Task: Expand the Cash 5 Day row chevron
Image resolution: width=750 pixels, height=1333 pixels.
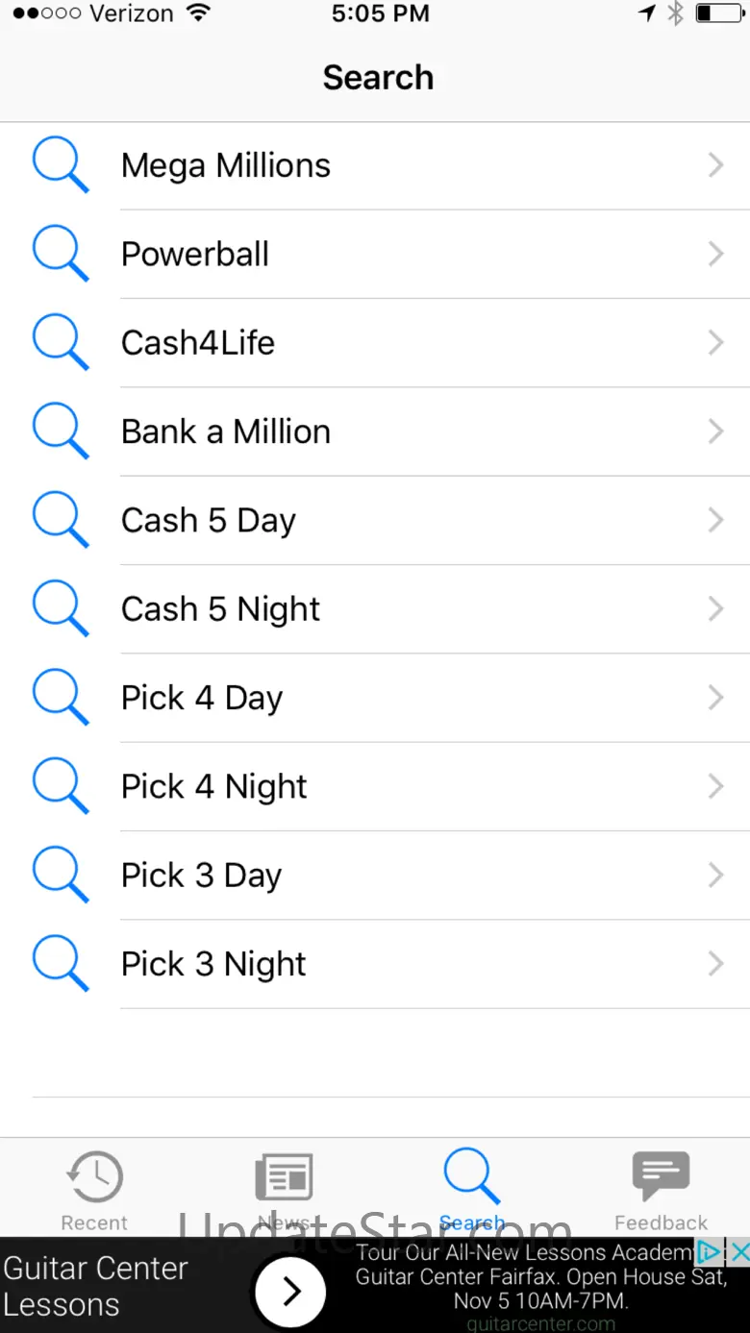Action: pos(715,520)
